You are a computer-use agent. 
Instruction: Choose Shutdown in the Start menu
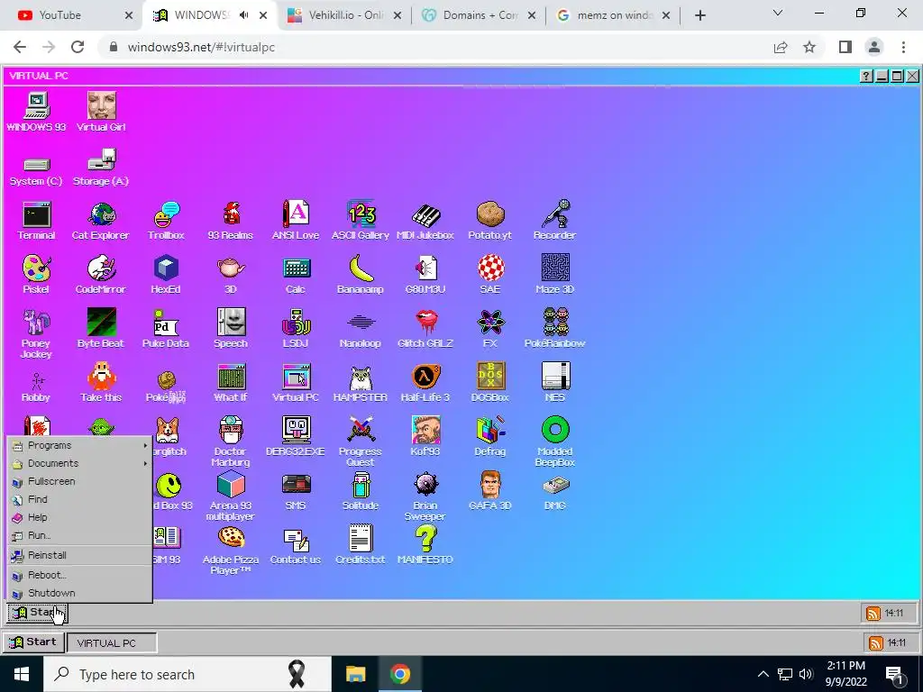coord(79,593)
